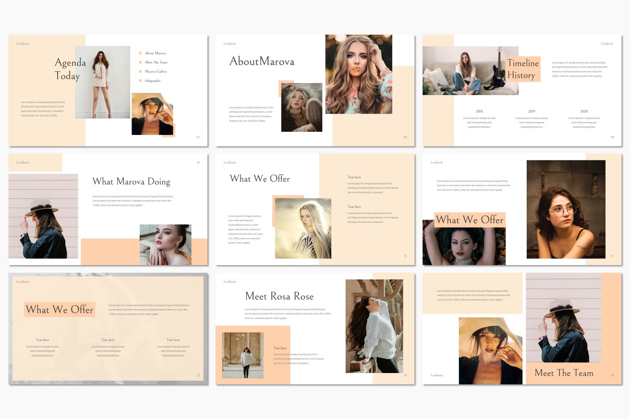Select the photo of woman wearing round glasses
Image resolution: width=630 pixels, height=419 pixels.
566,209
